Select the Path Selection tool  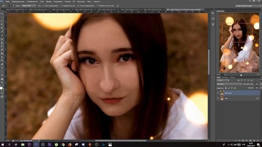coord(2,71)
